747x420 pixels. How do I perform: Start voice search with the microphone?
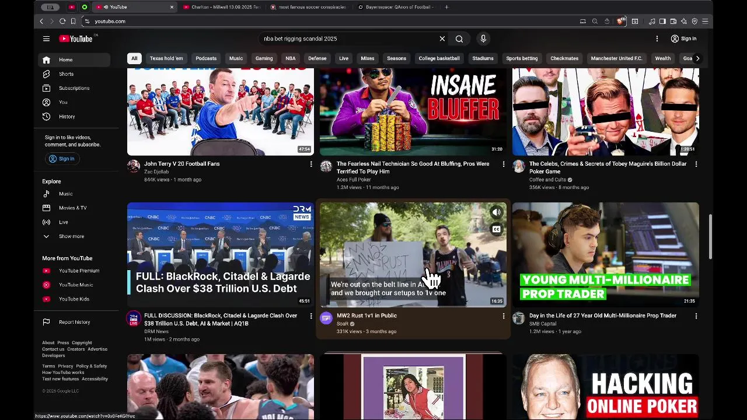pyautogui.click(x=483, y=38)
